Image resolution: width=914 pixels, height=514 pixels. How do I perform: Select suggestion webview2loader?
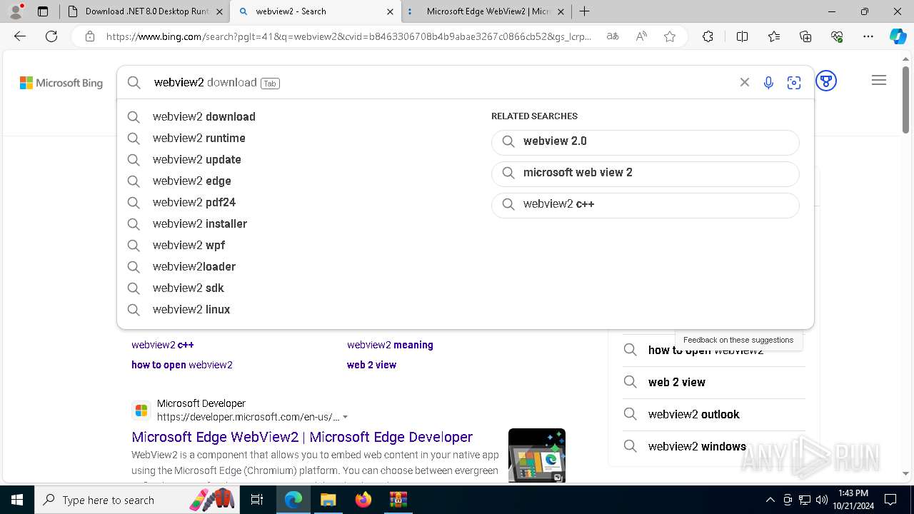pos(194,266)
